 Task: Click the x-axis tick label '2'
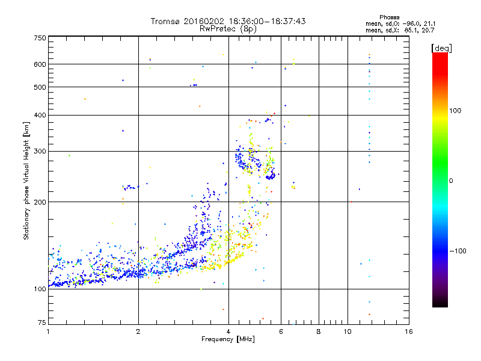pyautogui.click(x=138, y=332)
